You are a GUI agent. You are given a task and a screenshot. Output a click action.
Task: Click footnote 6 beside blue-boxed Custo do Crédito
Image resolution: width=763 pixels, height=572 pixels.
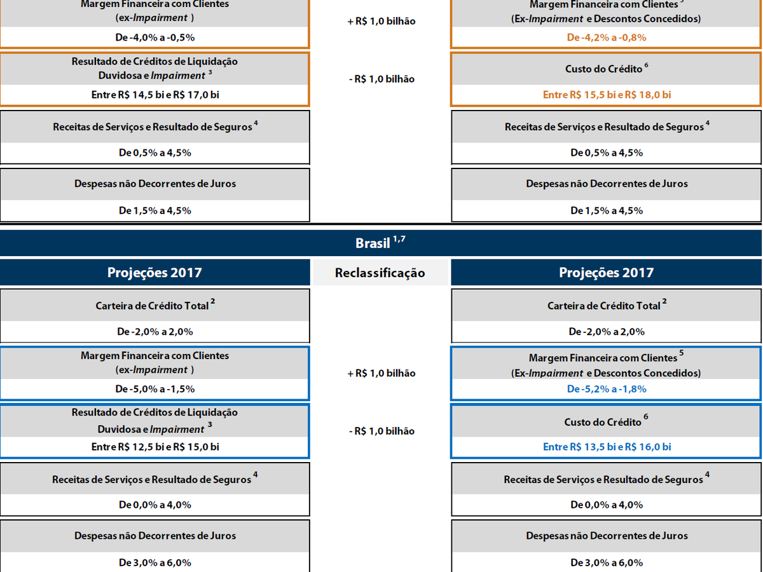tap(646, 417)
